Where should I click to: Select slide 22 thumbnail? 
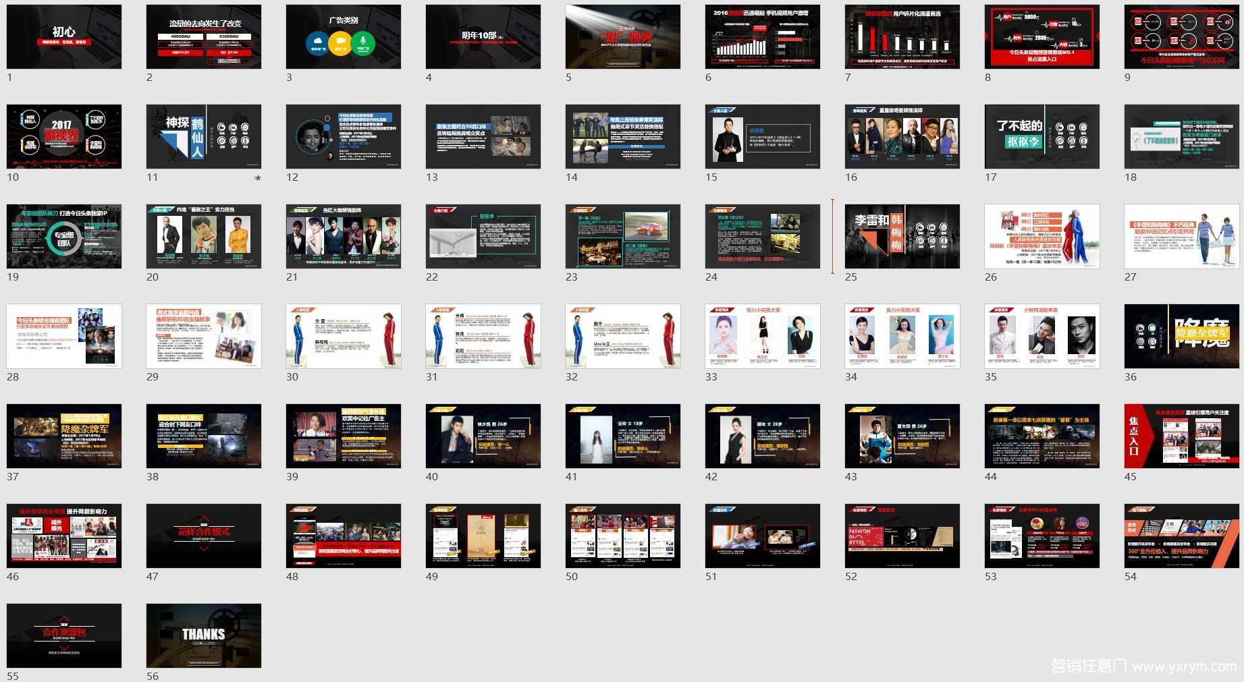coord(483,236)
